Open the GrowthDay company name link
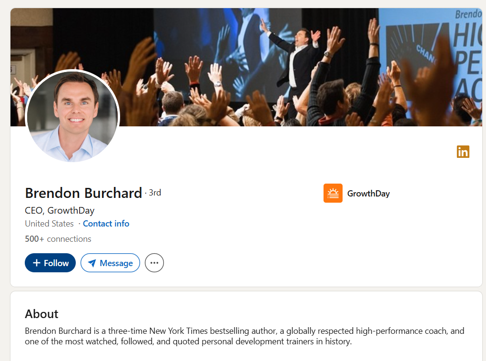Screen dimensions: 486x361 [368, 194]
